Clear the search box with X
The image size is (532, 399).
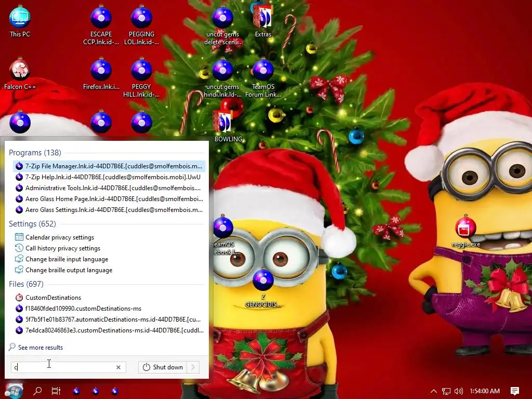[118, 367]
